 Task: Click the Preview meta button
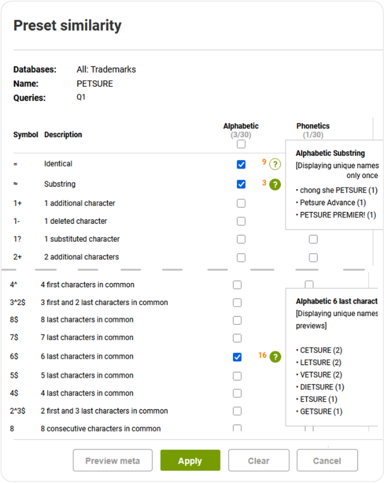pos(112,460)
